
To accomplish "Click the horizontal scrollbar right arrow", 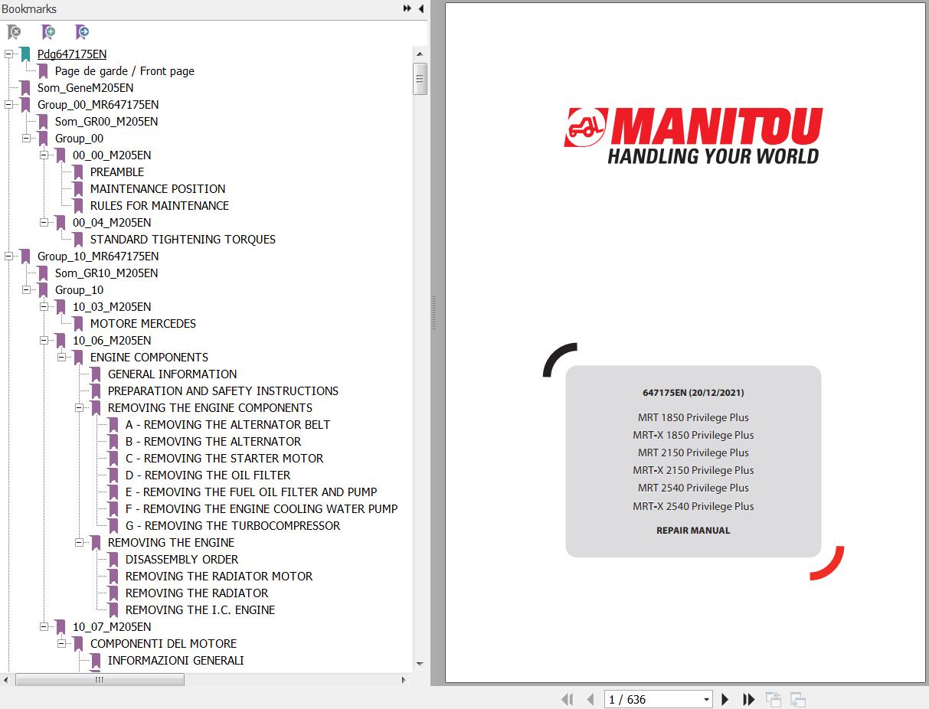I will point(404,679).
